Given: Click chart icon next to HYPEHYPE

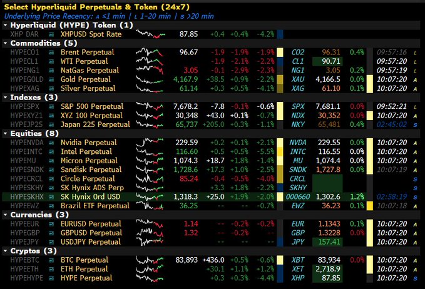Looking at the screenshot, I should pyautogui.click(x=51, y=278).
